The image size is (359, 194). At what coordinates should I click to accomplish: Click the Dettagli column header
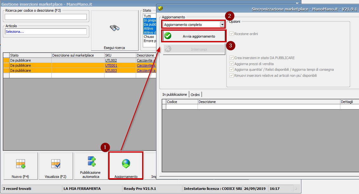[x=350, y=102]
